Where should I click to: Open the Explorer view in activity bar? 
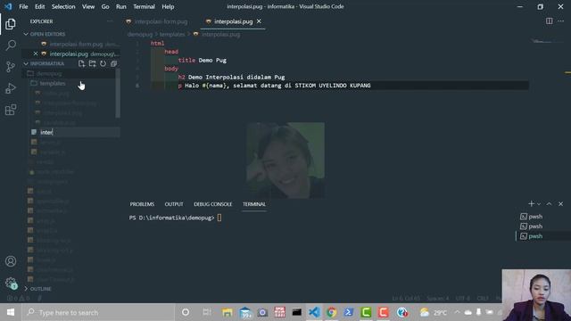click(11, 24)
